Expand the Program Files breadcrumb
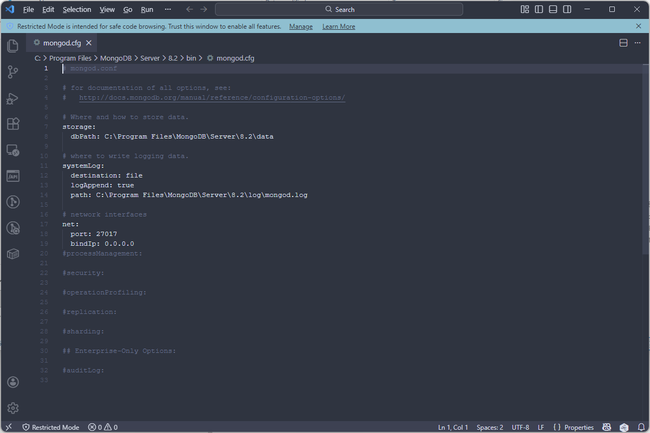The image size is (650, 433). pos(70,58)
